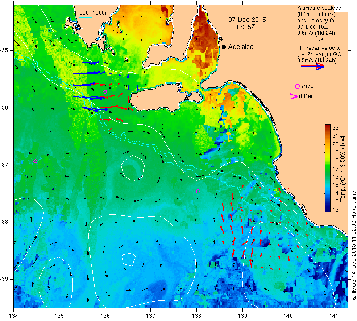357x321 pixels.
Task: Click the '(0.1m contours)' legend text
Action: click(316, 14)
